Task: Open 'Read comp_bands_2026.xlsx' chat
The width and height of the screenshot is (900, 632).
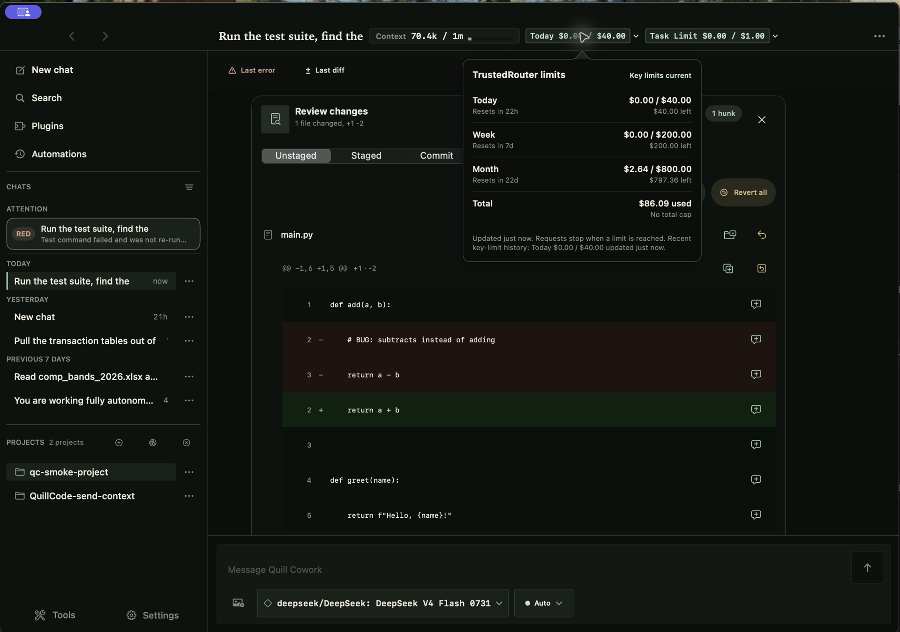Action: tap(91, 376)
